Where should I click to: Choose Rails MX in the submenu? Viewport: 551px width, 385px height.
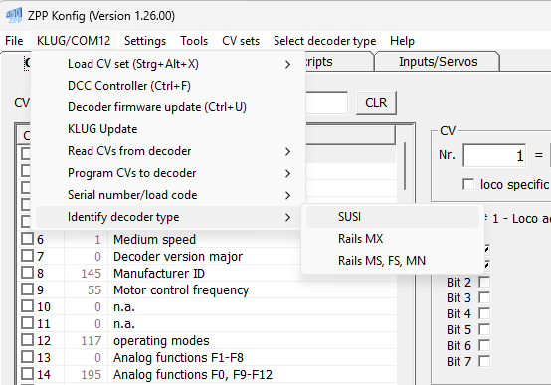[x=393, y=239]
